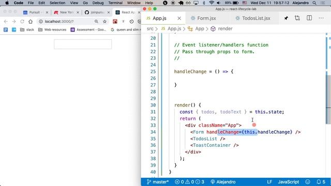The image size is (331, 186).
Task: Open the AirPlay display menu icon
Action: [196, 3]
